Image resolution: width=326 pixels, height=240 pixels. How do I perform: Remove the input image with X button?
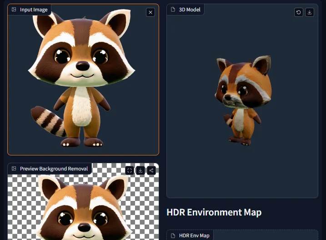pyautogui.click(x=150, y=12)
